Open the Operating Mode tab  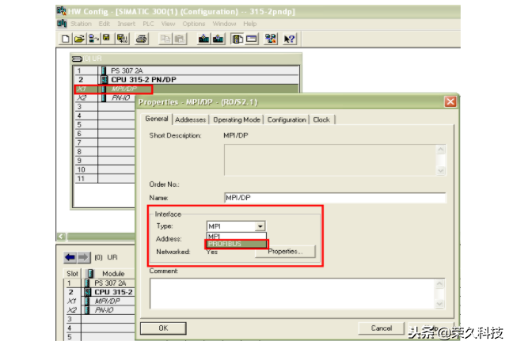tap(237, 119)
